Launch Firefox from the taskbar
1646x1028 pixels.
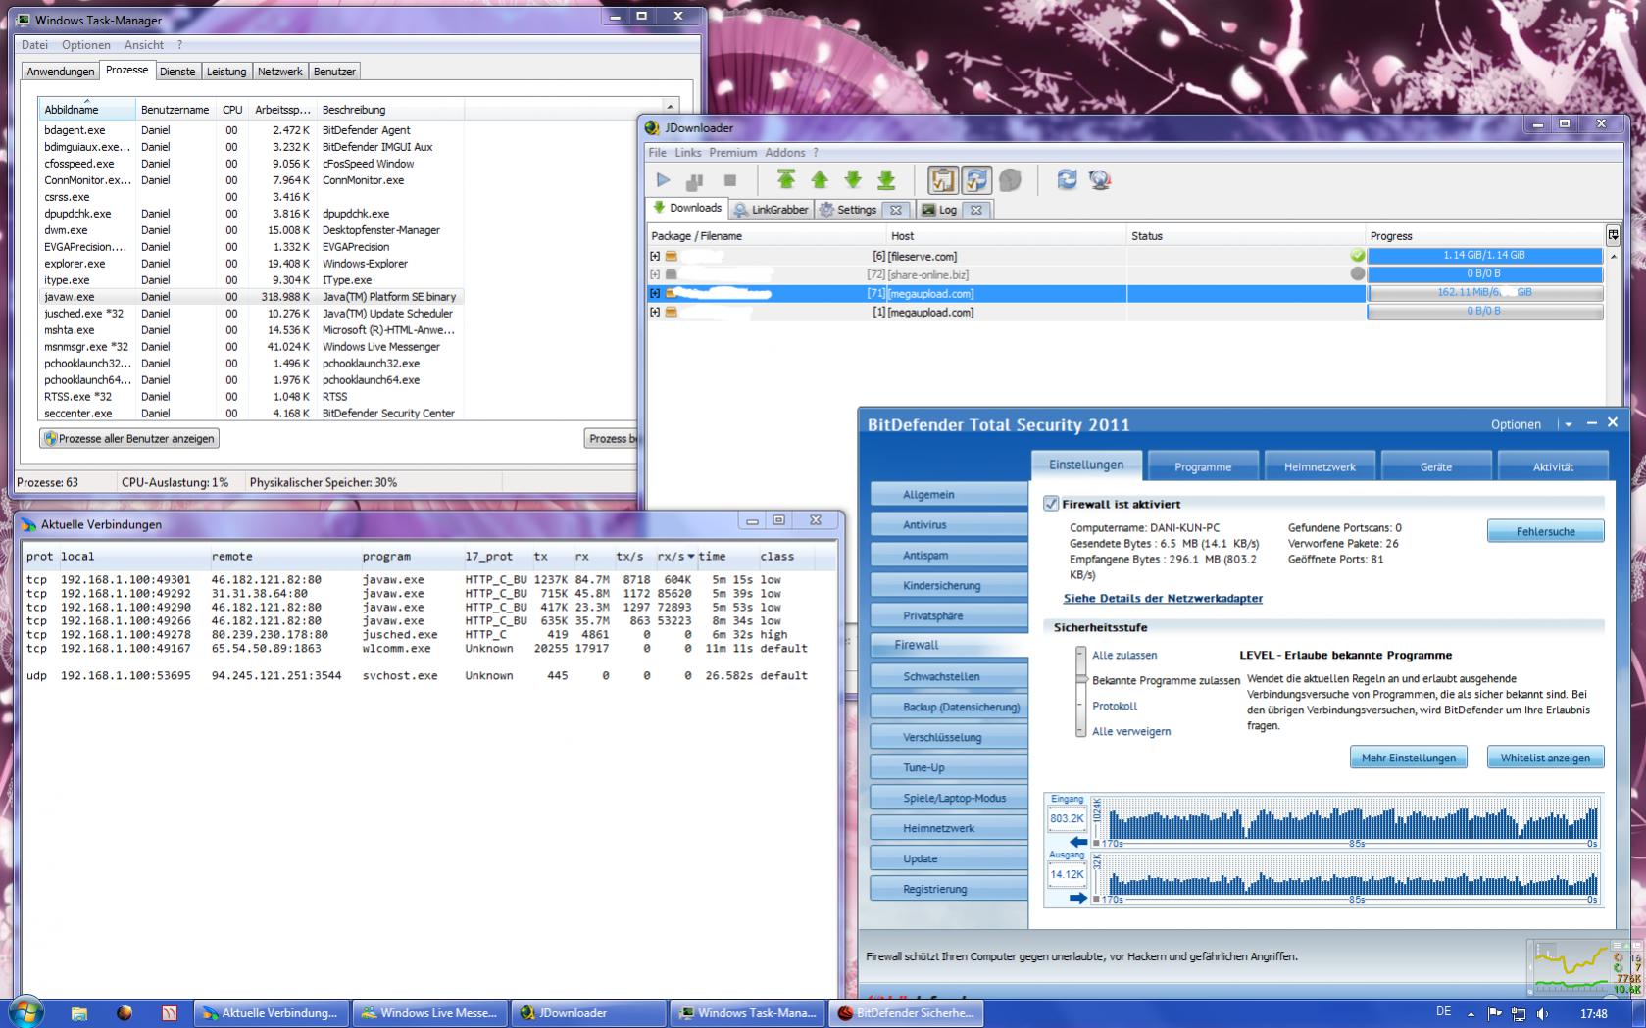click(x=124, y=1013)
